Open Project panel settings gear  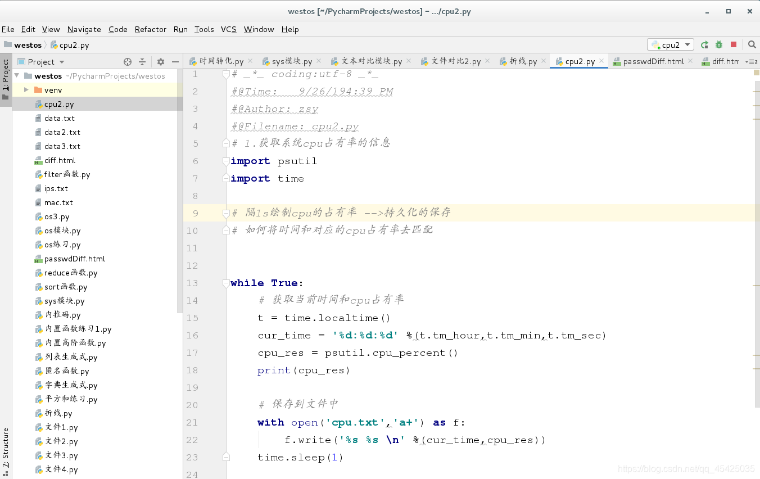[x=161, y=62]
